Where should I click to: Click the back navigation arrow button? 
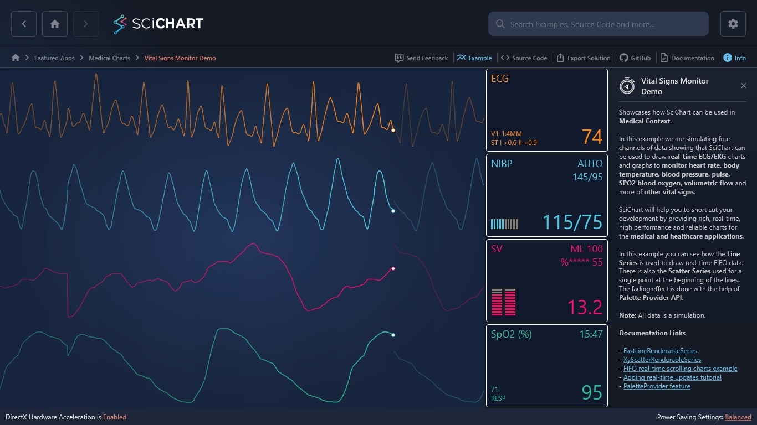[x=24, y=24]
